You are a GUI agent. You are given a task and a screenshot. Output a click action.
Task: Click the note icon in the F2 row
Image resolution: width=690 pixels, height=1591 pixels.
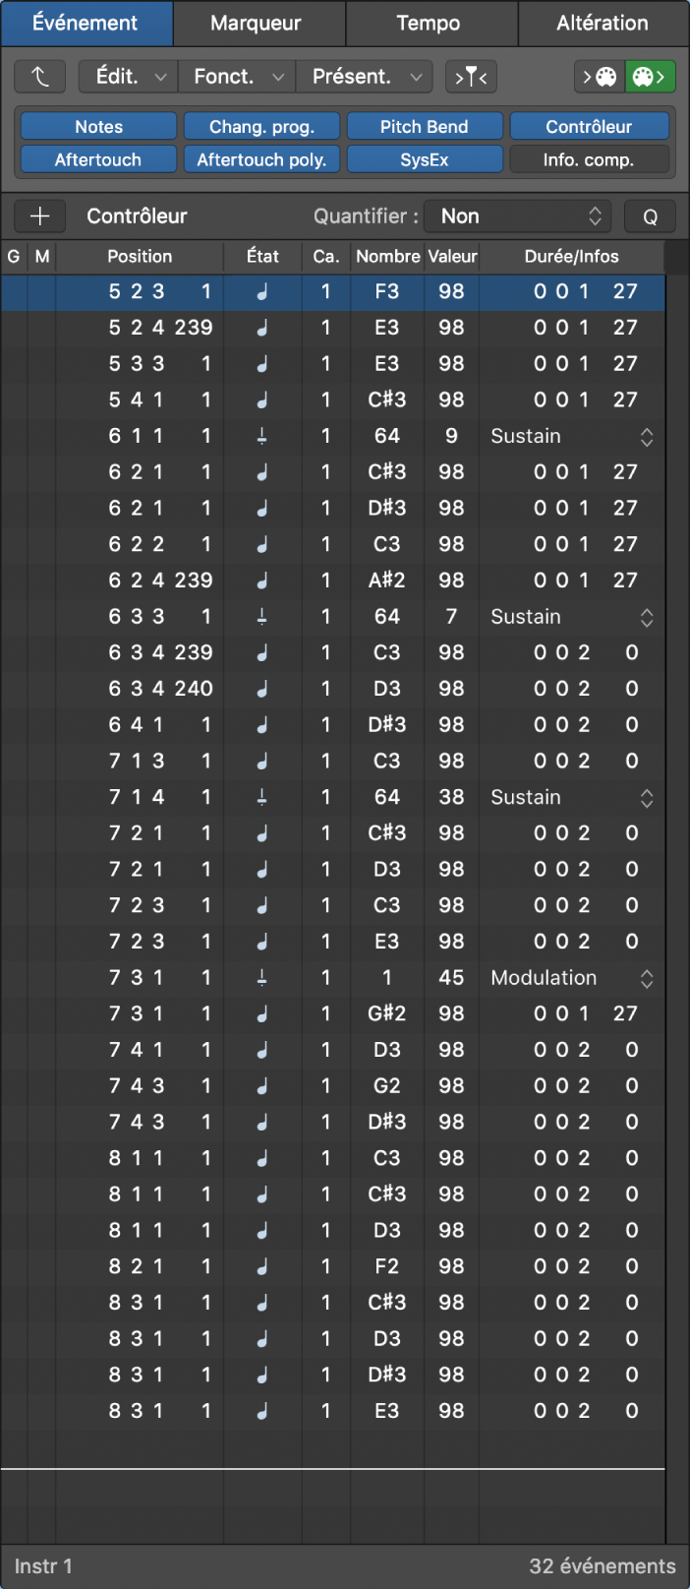pyautogui.click(x=261, y=1266)
